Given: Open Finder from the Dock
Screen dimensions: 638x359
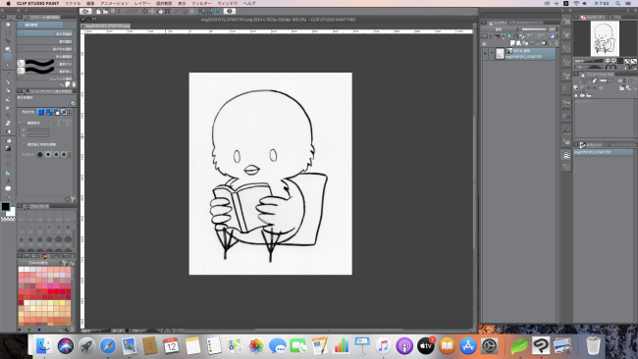Looking at the screenshot, I should tap(44, 346).
